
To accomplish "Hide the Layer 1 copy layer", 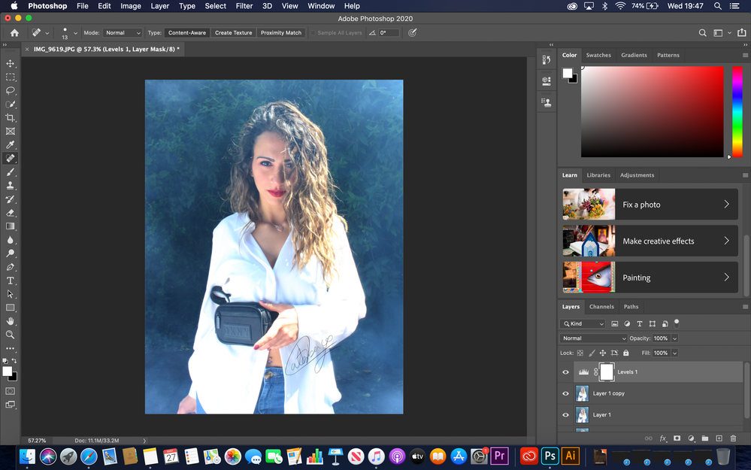I will tap(566, 393).
